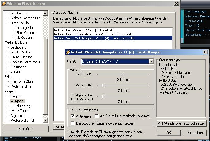Open Shell Options settings page
The width and height of the screenshot is (210, 141).
[x=26, y=33]
